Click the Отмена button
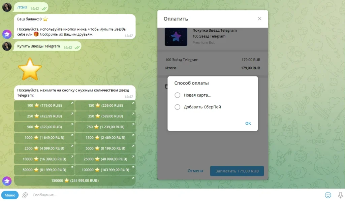The image size is (345, 201). tap(195, 171)
